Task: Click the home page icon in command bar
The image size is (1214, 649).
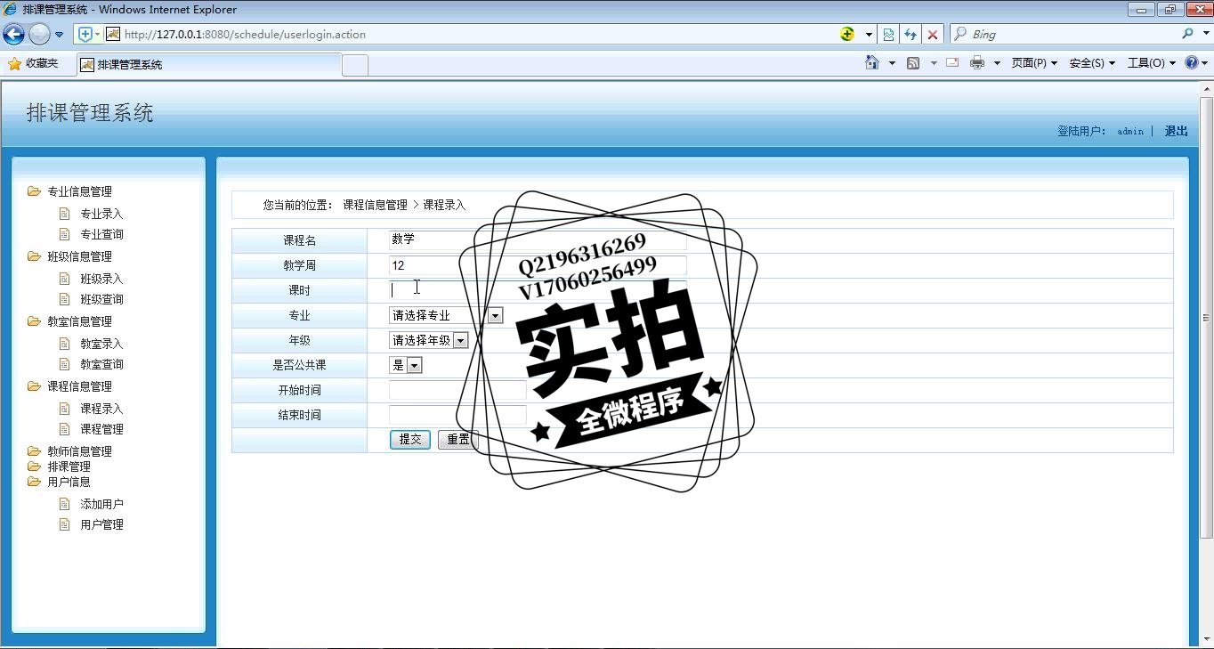Action: click(872, 63)
